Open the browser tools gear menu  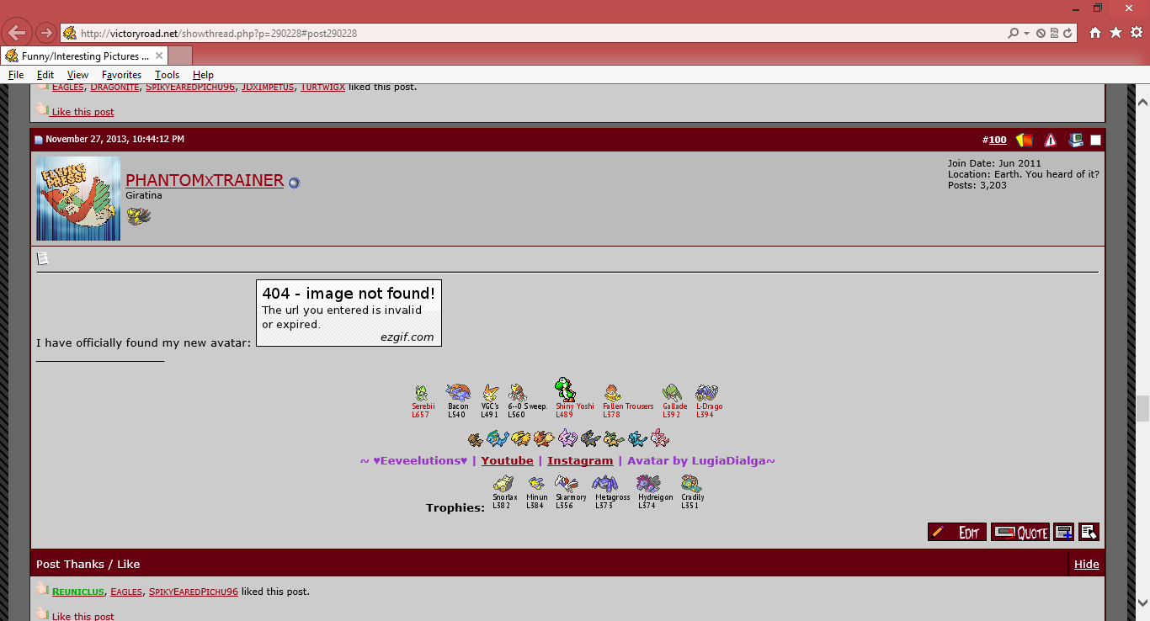point(1137,33)
